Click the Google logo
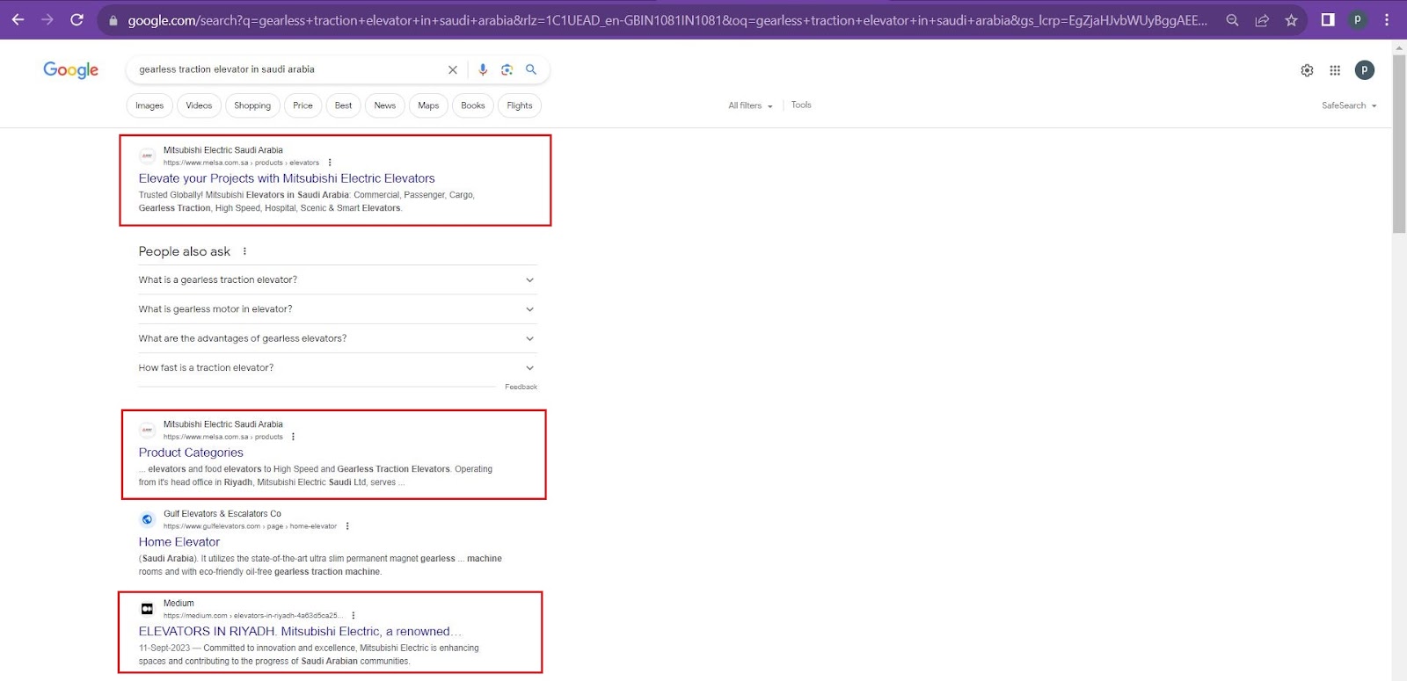 pyautogui.click(x=70, y=70)
